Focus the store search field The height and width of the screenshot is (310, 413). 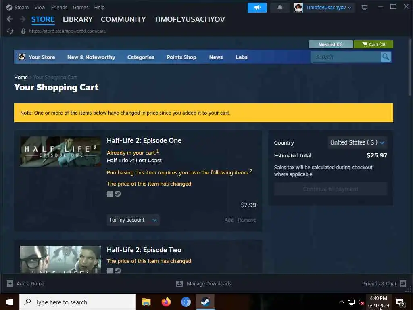(x=346, y=57)
